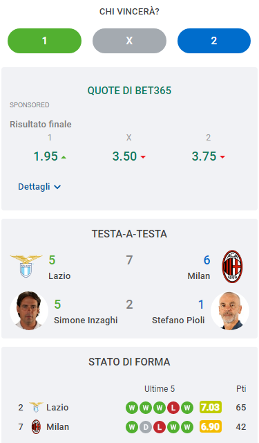Select the 3.75 away win odds
This screenshot has width=259, height=443.
pyautogui.click(x=209, y=156)
